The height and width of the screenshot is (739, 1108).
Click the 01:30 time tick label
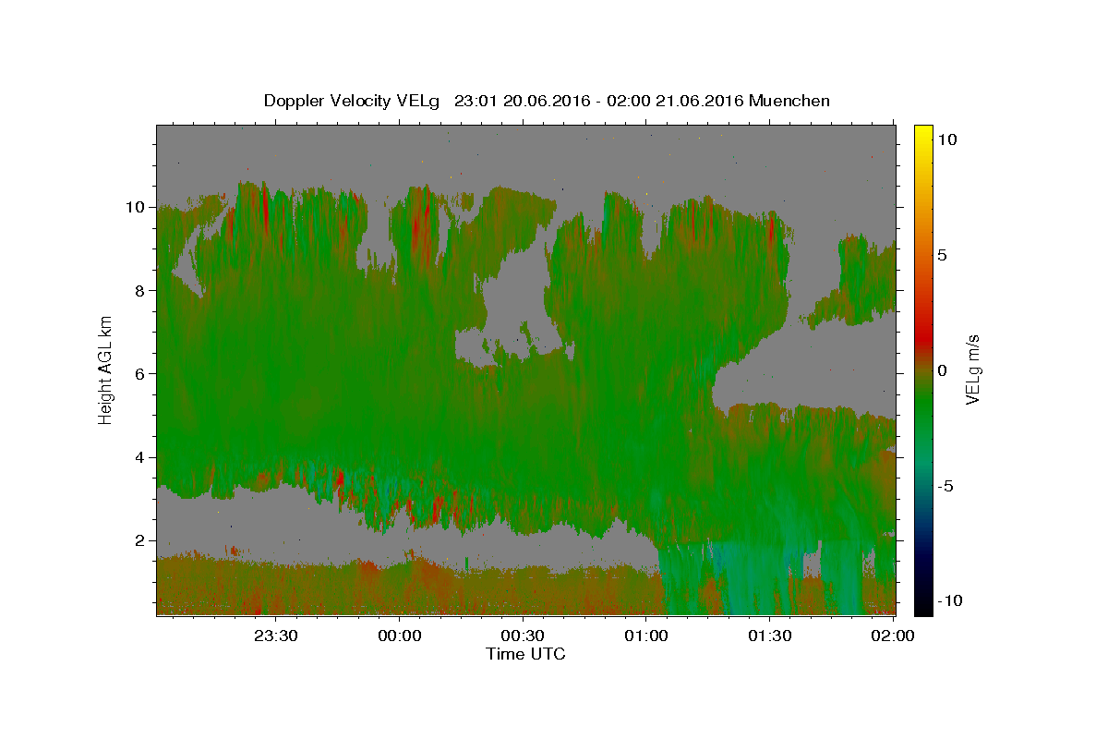click(x=770, y=636)
